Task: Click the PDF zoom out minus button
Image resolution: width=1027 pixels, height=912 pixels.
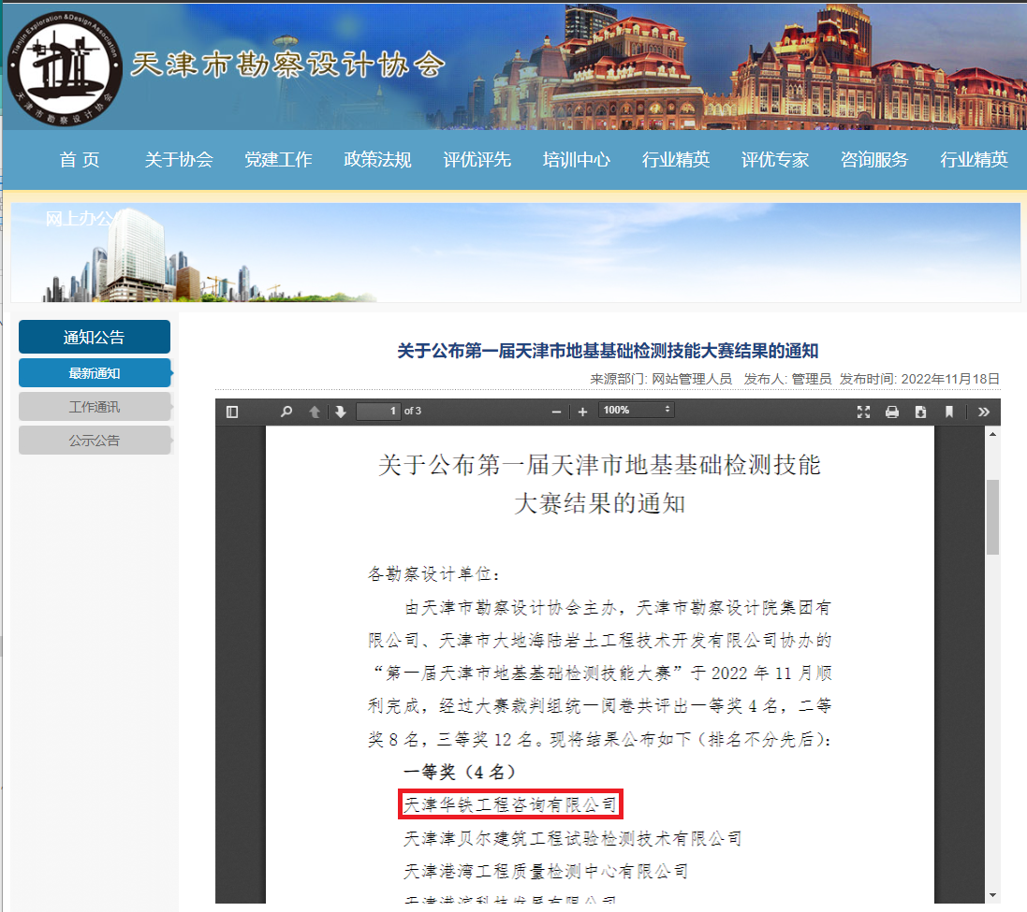Action: tap(557, 412)
